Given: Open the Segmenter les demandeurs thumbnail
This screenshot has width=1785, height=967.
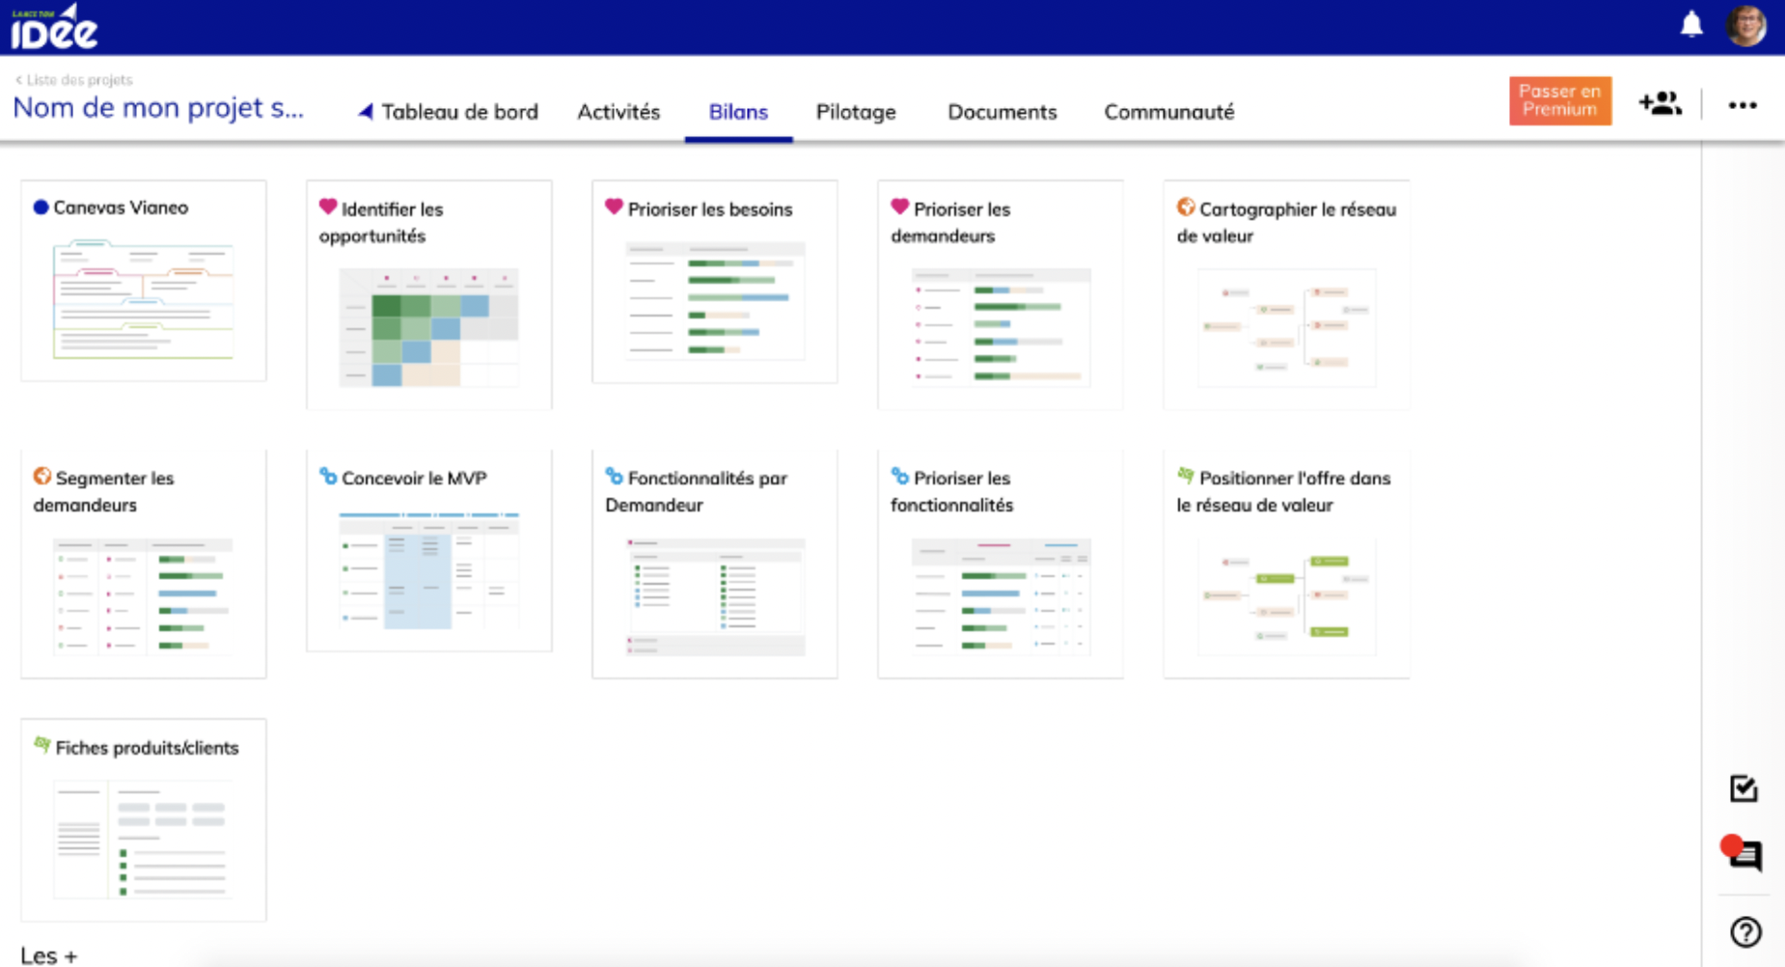Looking at the screenshot, I should [x=144, y=596].
